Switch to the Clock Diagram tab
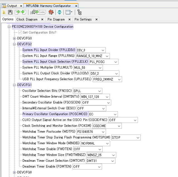 click(x=27, y=19)
